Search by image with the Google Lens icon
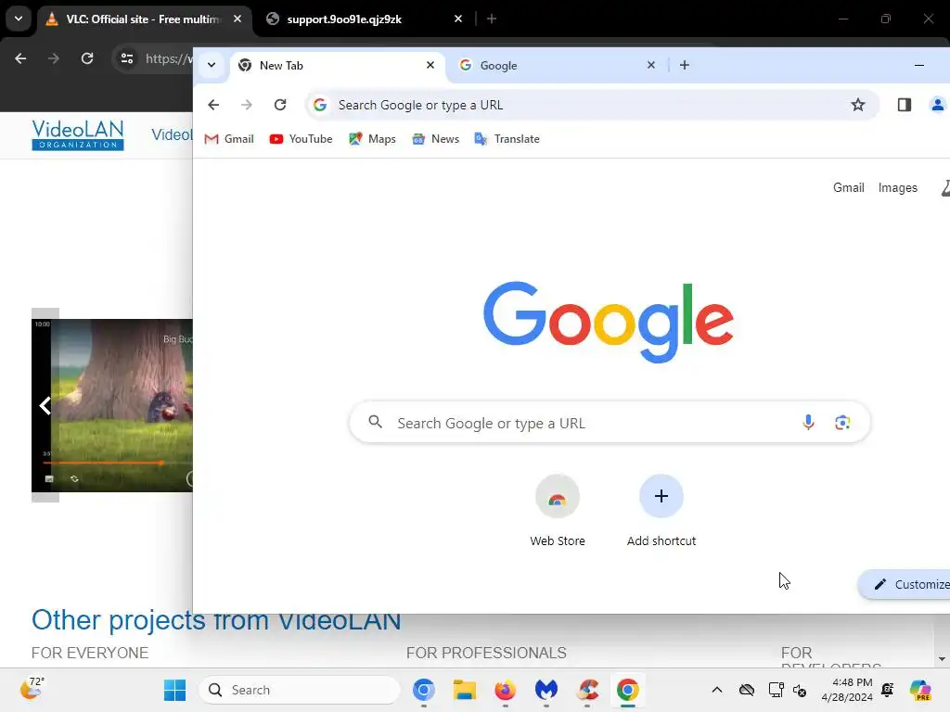Viewport: 950px width, 712px height. [842, 422]
